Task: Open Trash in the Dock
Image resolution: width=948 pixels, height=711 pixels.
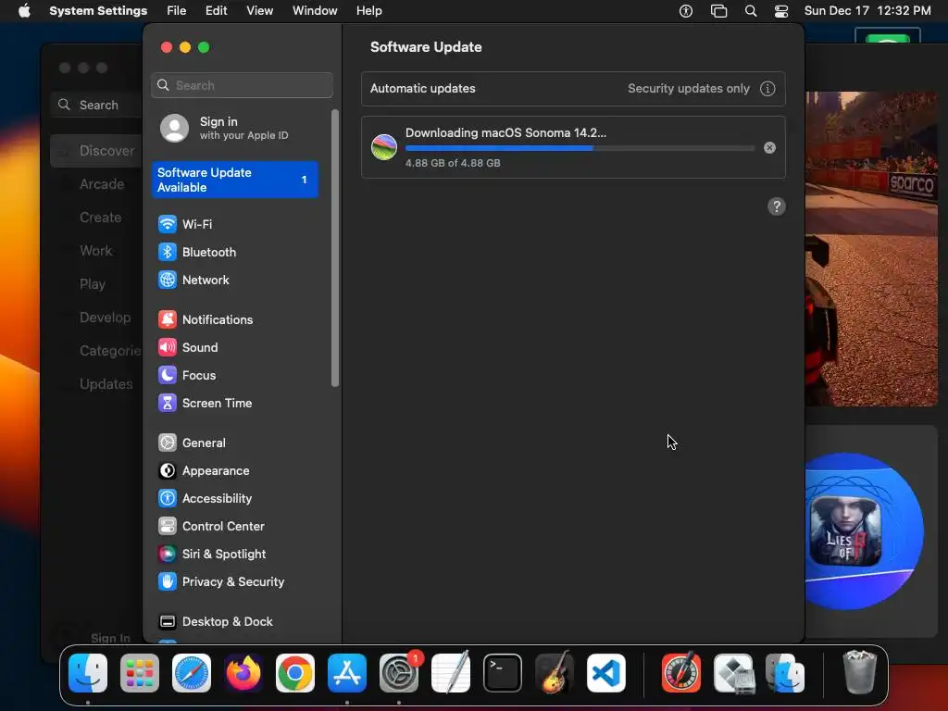Action: pos(859,672)
